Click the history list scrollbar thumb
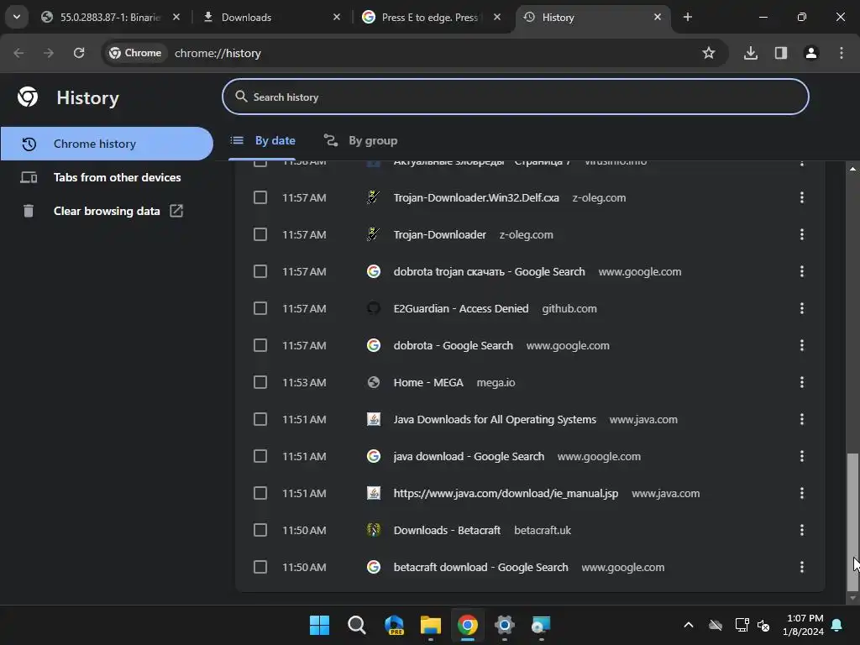 [852, 521]
